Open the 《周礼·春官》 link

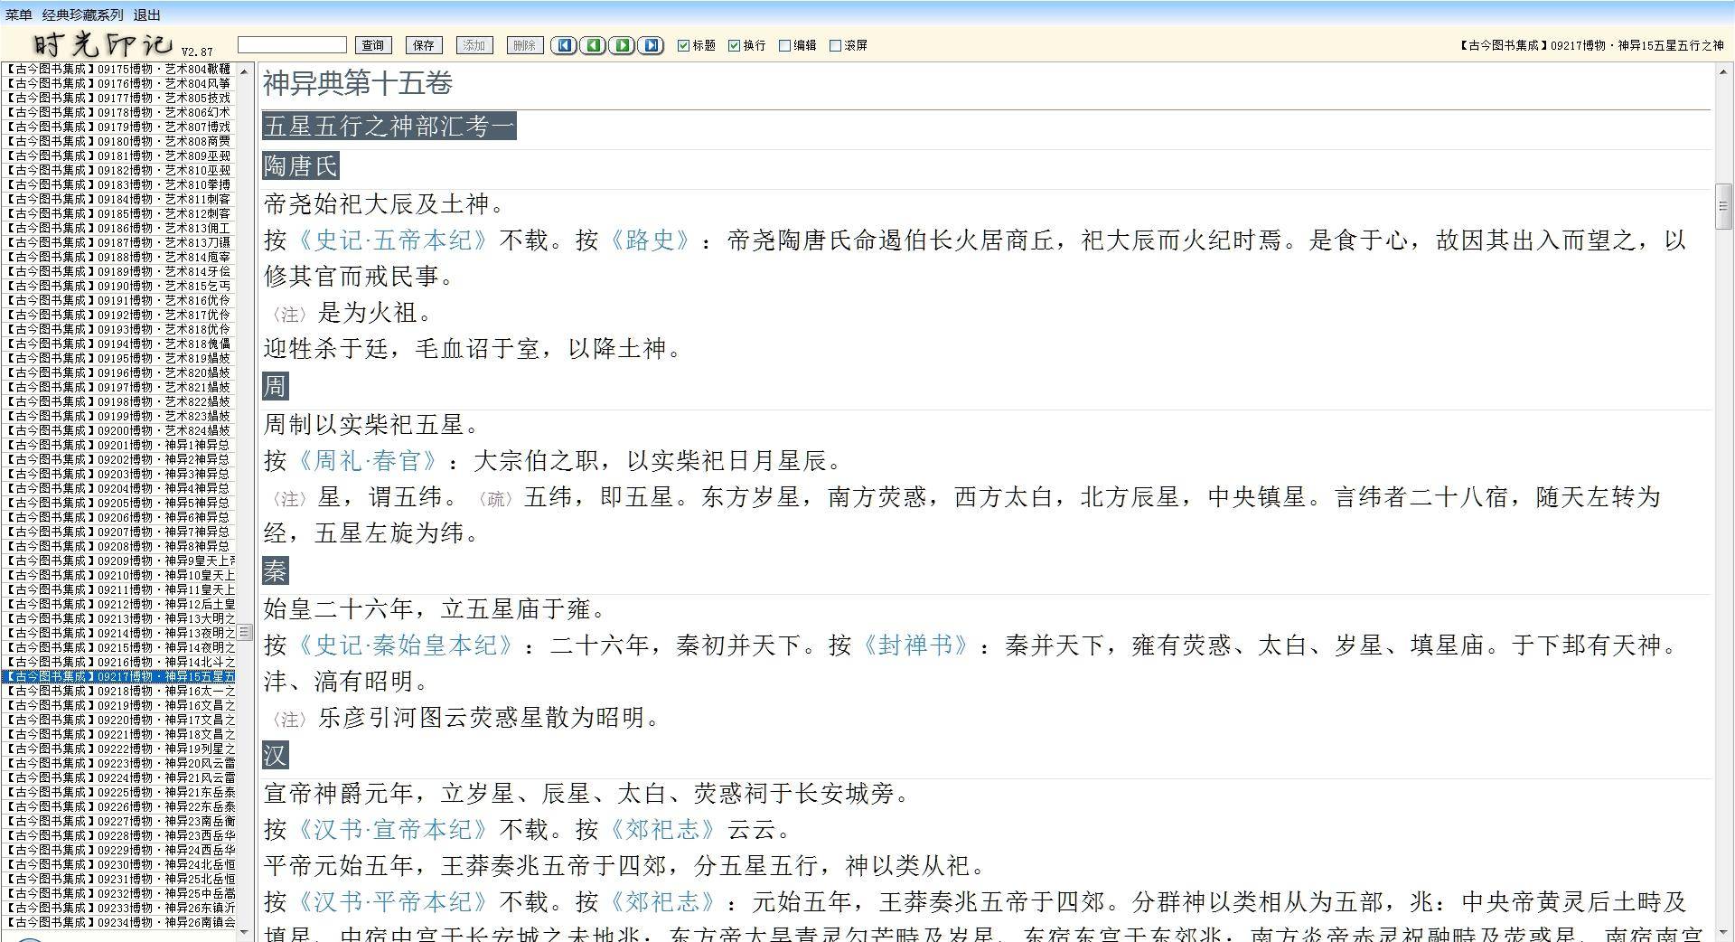(367, 461)
